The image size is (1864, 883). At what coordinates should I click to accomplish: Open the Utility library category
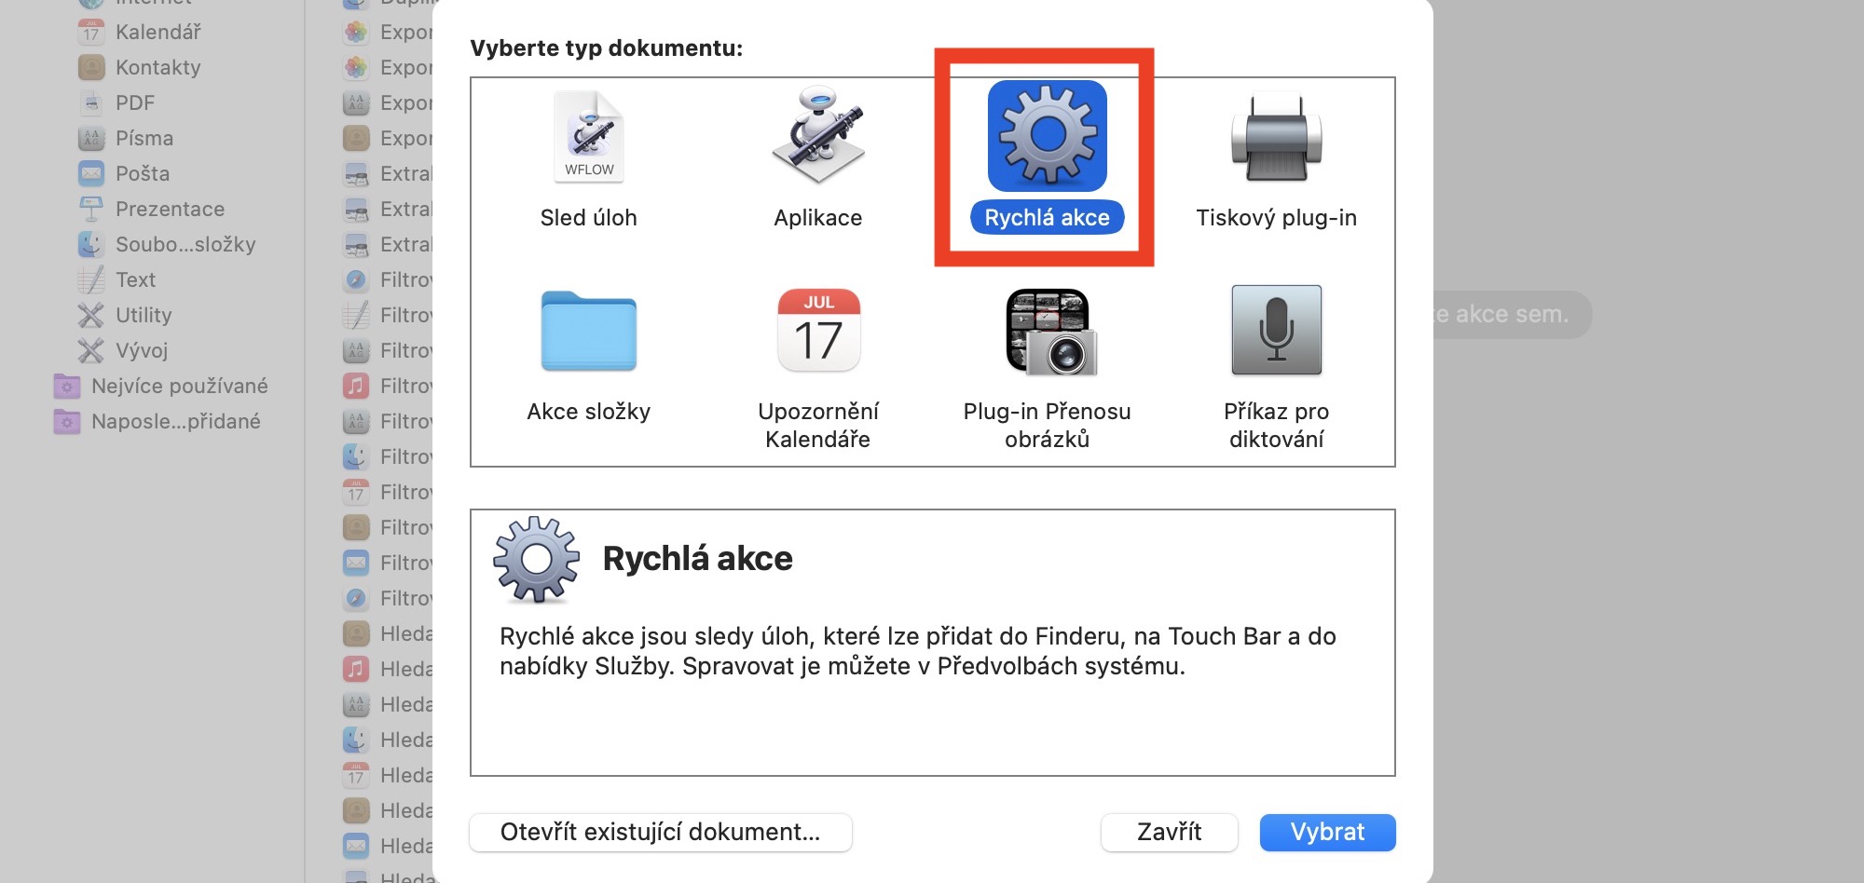(144, 316)
